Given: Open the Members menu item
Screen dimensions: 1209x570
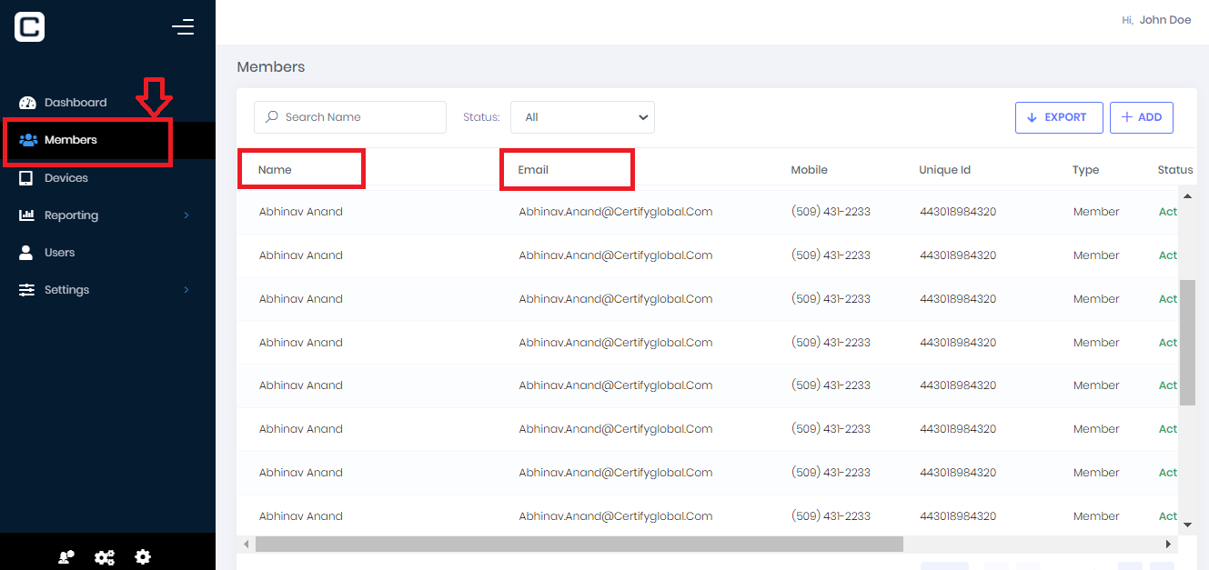Looking at the screenshot, I should pyautogui.click(x=71, y=140).
